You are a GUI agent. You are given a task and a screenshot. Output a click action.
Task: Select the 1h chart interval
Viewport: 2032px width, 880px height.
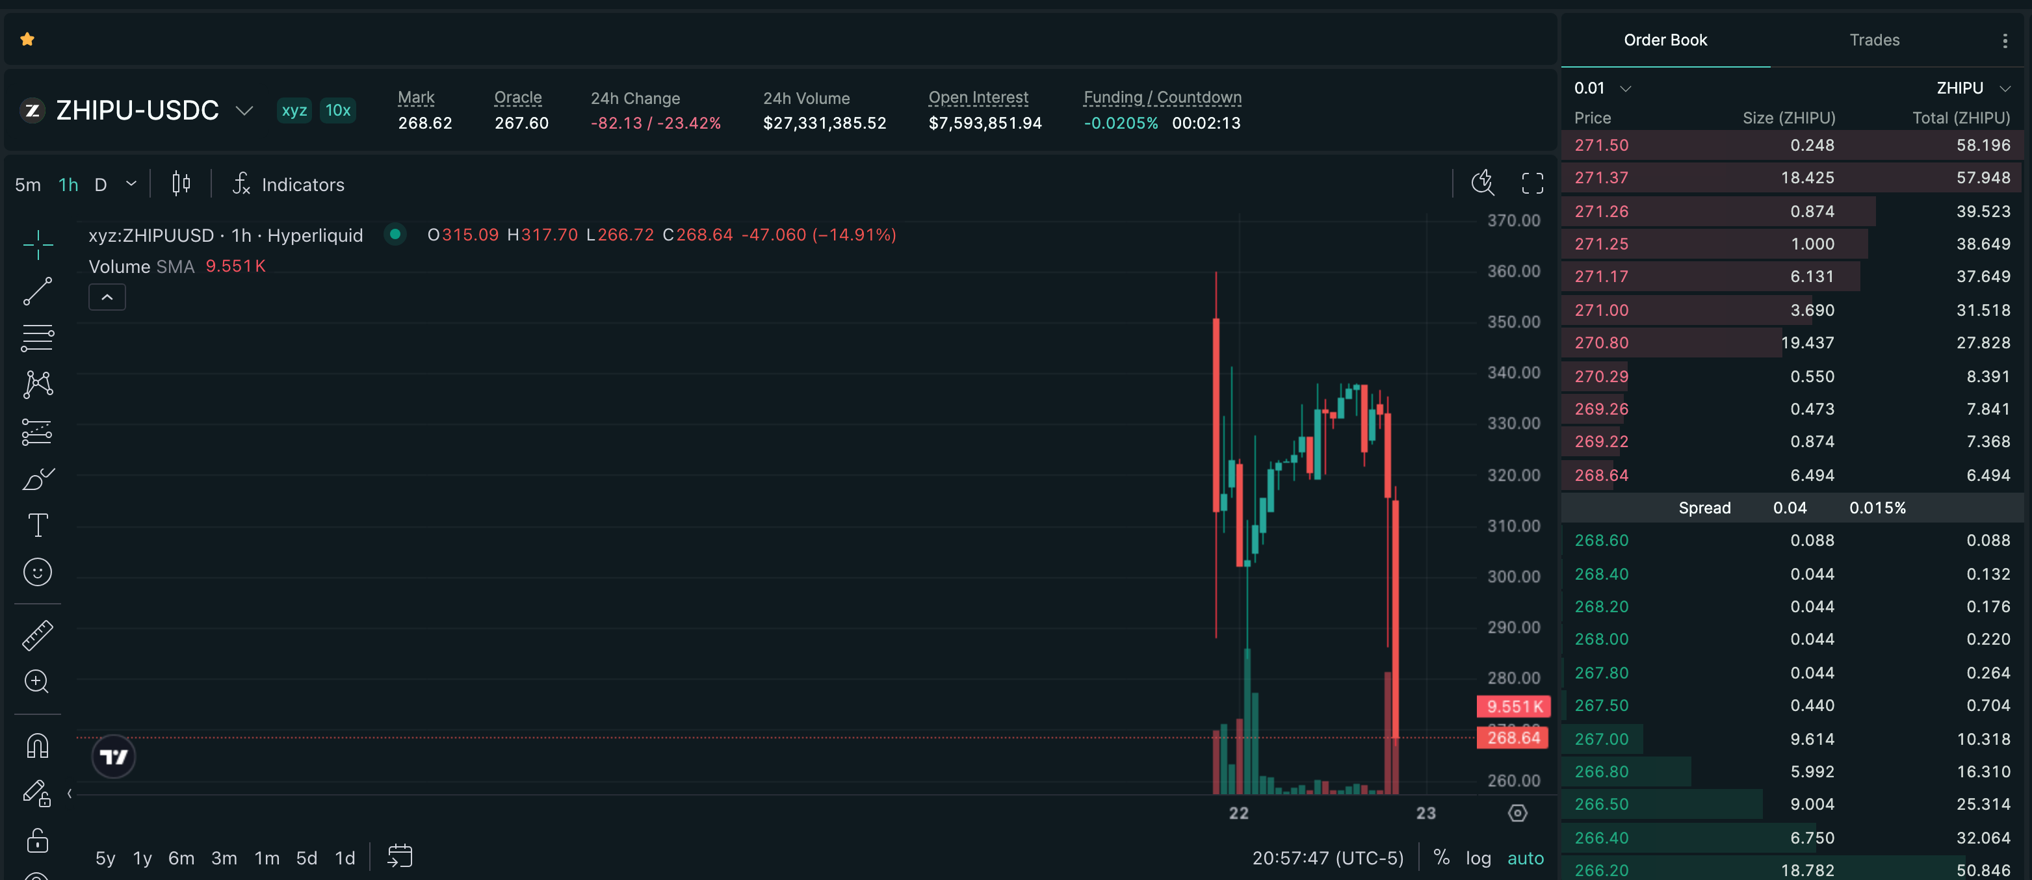click(x=69, y=185)
